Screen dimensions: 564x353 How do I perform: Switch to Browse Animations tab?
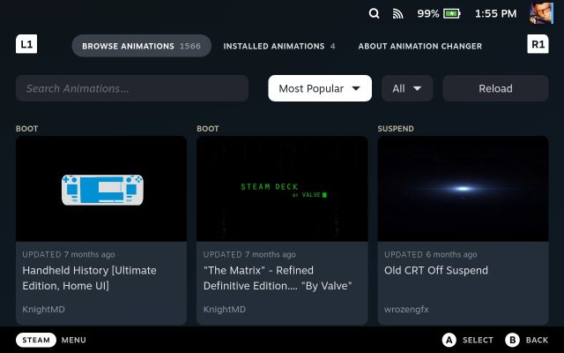click(141, 46)
